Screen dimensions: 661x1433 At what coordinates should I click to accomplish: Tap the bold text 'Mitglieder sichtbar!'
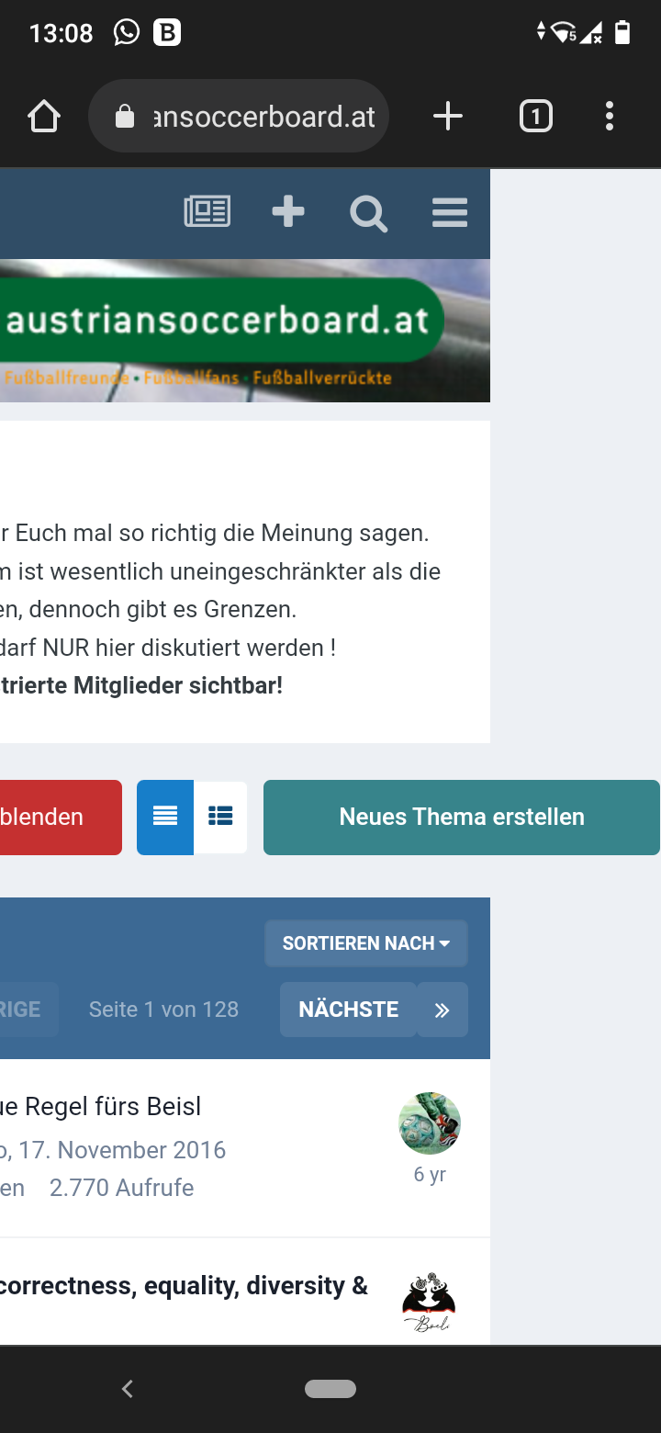tap(176, 685)
